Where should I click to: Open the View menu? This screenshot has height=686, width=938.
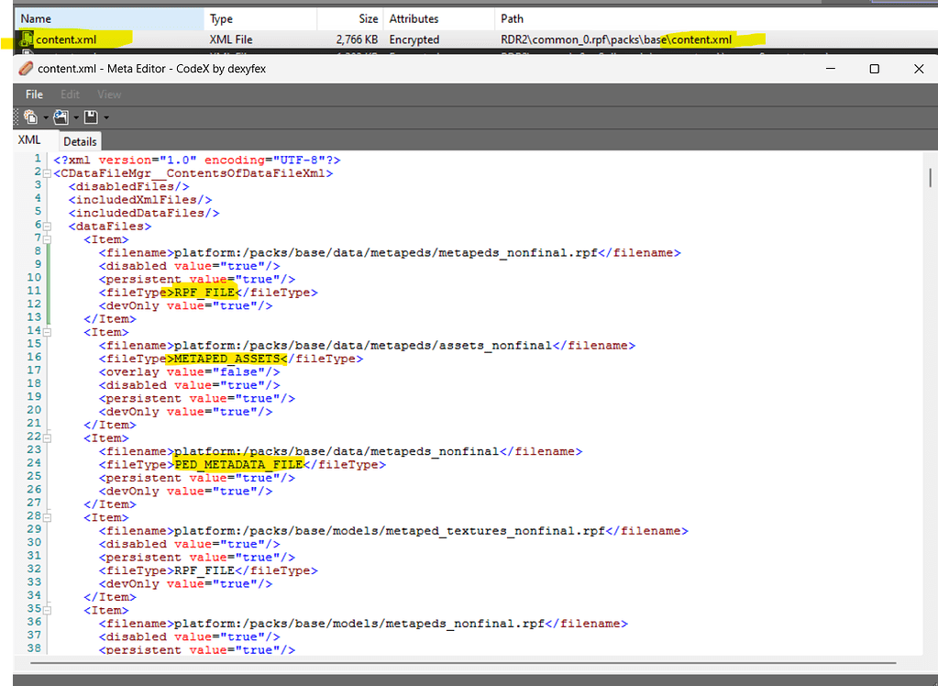[108, 94]
